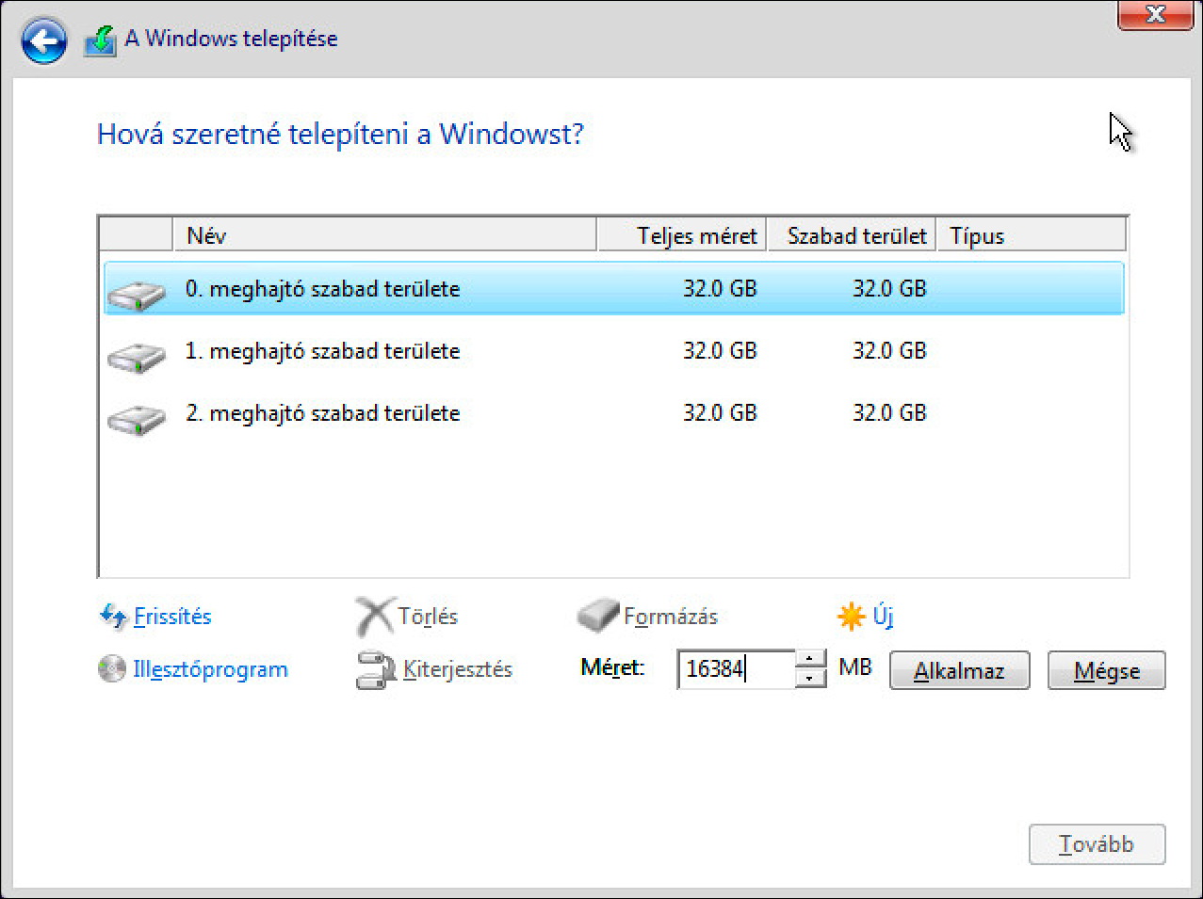
Task: Apply the partition size with Alkalmaz
Action: 959,670
